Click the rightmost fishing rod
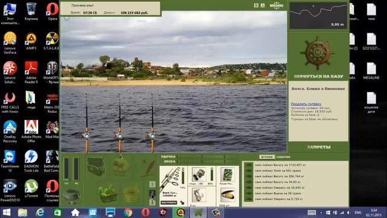Image resolution: width=387 pixels, height=218 pixels. click(x=152, y=123)
